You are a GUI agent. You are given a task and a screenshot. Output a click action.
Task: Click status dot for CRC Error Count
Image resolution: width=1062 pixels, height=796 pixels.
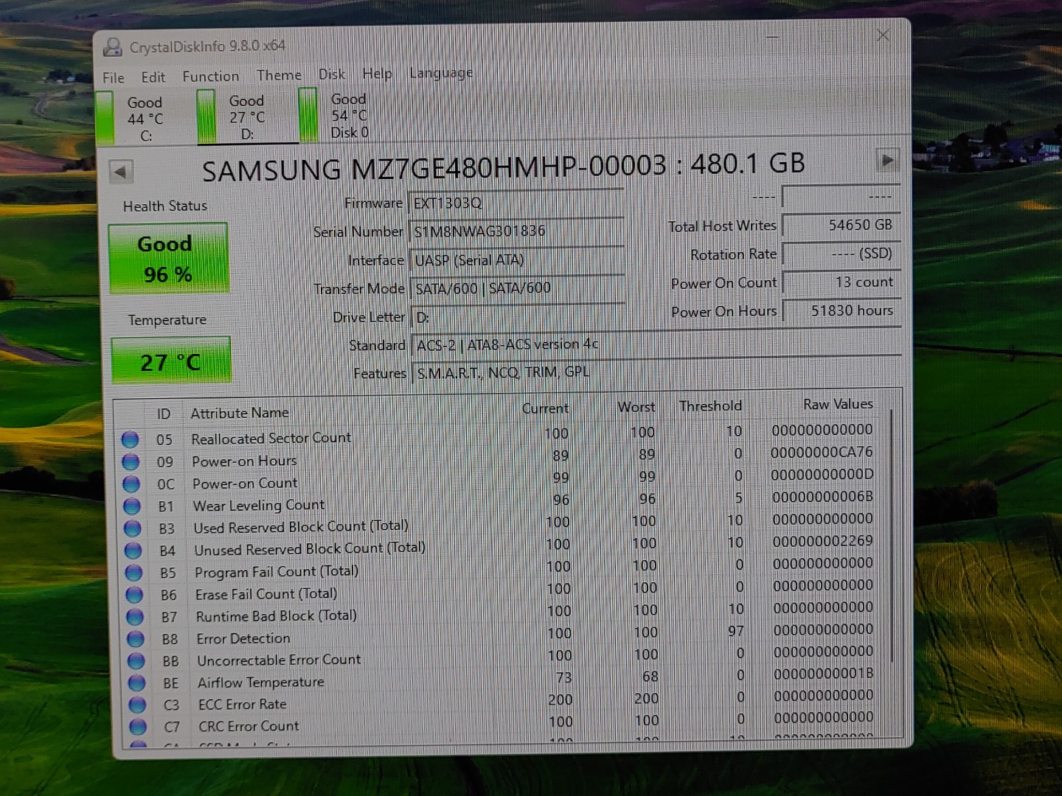click(x=138, y=727)
